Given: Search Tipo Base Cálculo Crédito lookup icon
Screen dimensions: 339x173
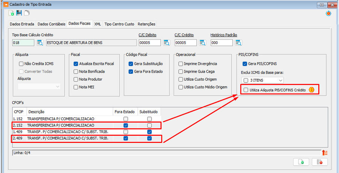Looking at the screenshot, I should tap(40, 42).
